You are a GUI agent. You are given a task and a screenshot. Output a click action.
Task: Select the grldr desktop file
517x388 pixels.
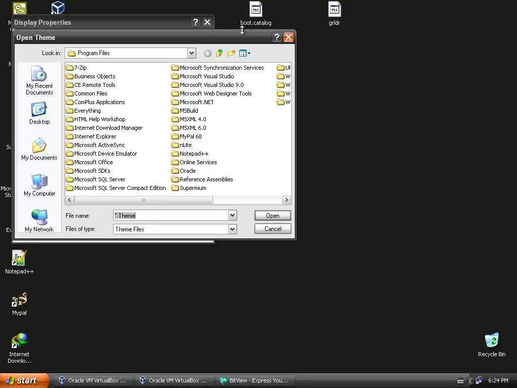coord(334,14)
